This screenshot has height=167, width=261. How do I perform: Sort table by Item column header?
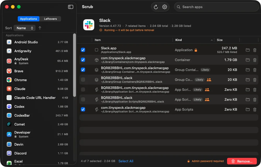click(132, 40)
